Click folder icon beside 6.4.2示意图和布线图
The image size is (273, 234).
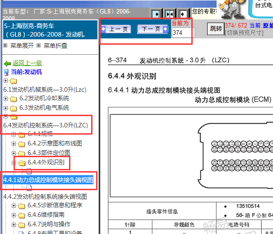tap(22, 144)
